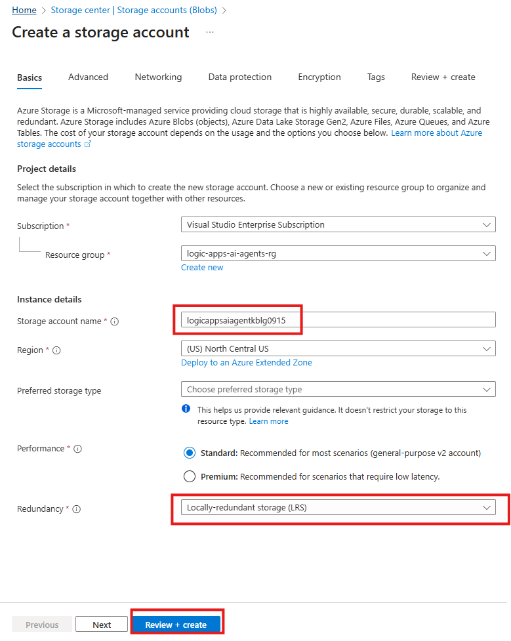Click the Performance info icon

[x=77, y=449]
